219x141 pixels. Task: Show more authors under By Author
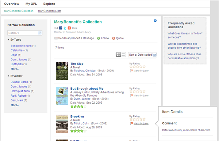(15, 105)
